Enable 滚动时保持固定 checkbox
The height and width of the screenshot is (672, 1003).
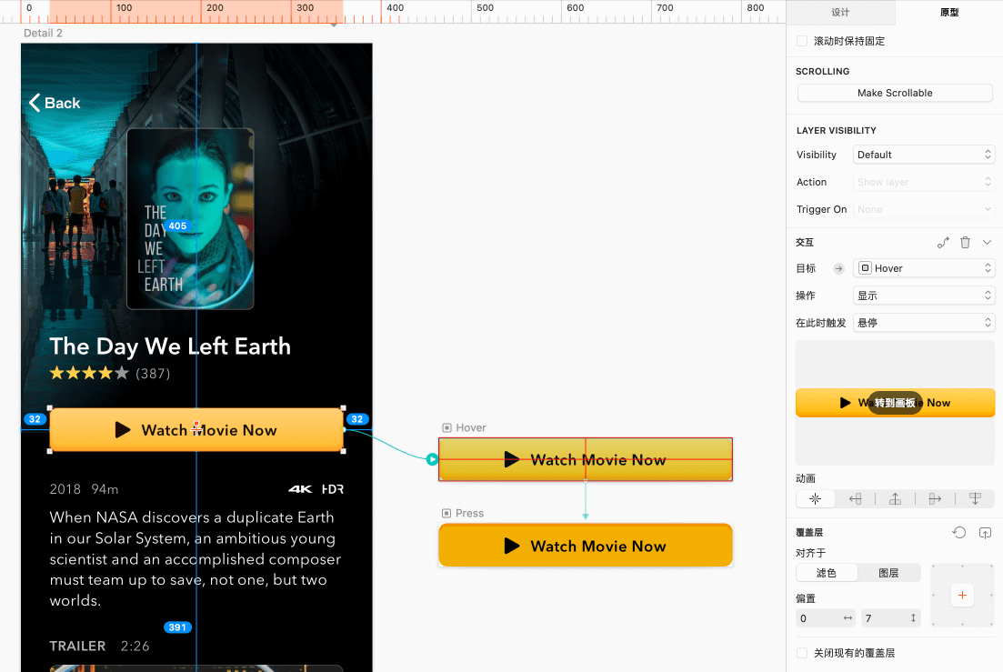[802, 41]
